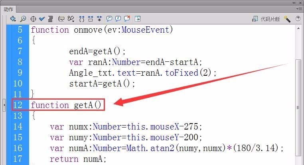This screenshot has width=304, height=165.
Task: Click code line with "this.mouseY-200"
Action: (126, 137)
